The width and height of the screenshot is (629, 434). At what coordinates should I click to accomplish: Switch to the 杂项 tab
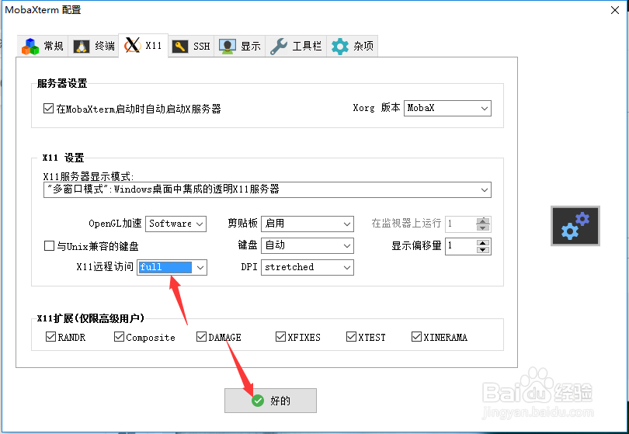[353, 47]
